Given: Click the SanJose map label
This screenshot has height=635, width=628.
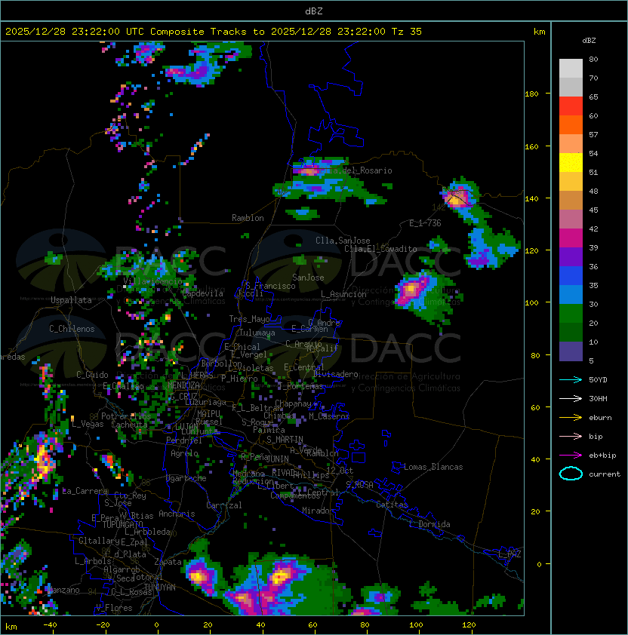Looking at the screenshot, I should 308,278.
